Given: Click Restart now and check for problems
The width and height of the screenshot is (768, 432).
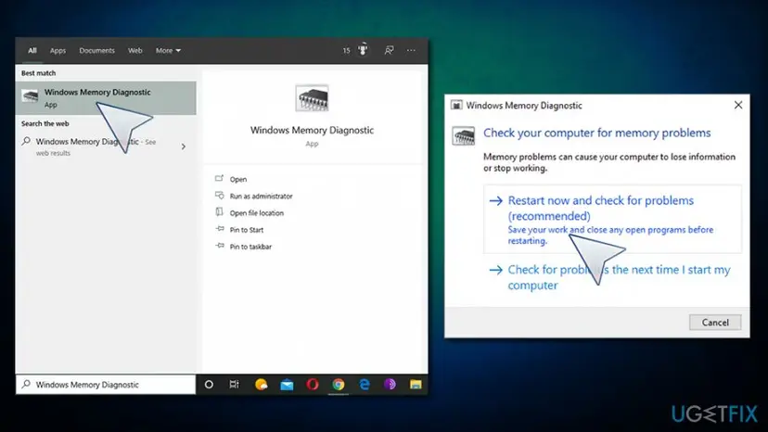Looking at the screenshot, I should pyautogui.click(x=613, y=219).
